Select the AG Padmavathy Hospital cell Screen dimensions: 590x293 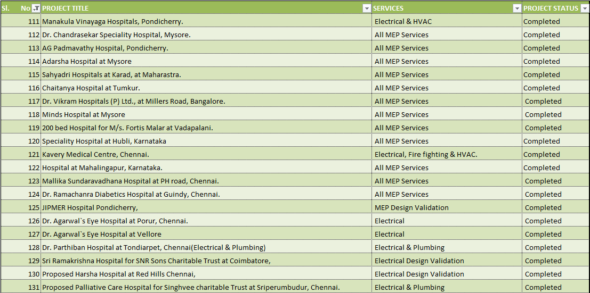(105, 48)
